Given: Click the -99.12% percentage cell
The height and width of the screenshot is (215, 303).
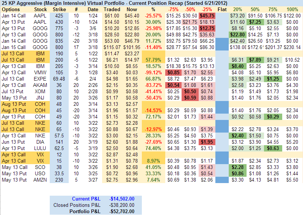Looking at the screenshot, I should point(153,72).
